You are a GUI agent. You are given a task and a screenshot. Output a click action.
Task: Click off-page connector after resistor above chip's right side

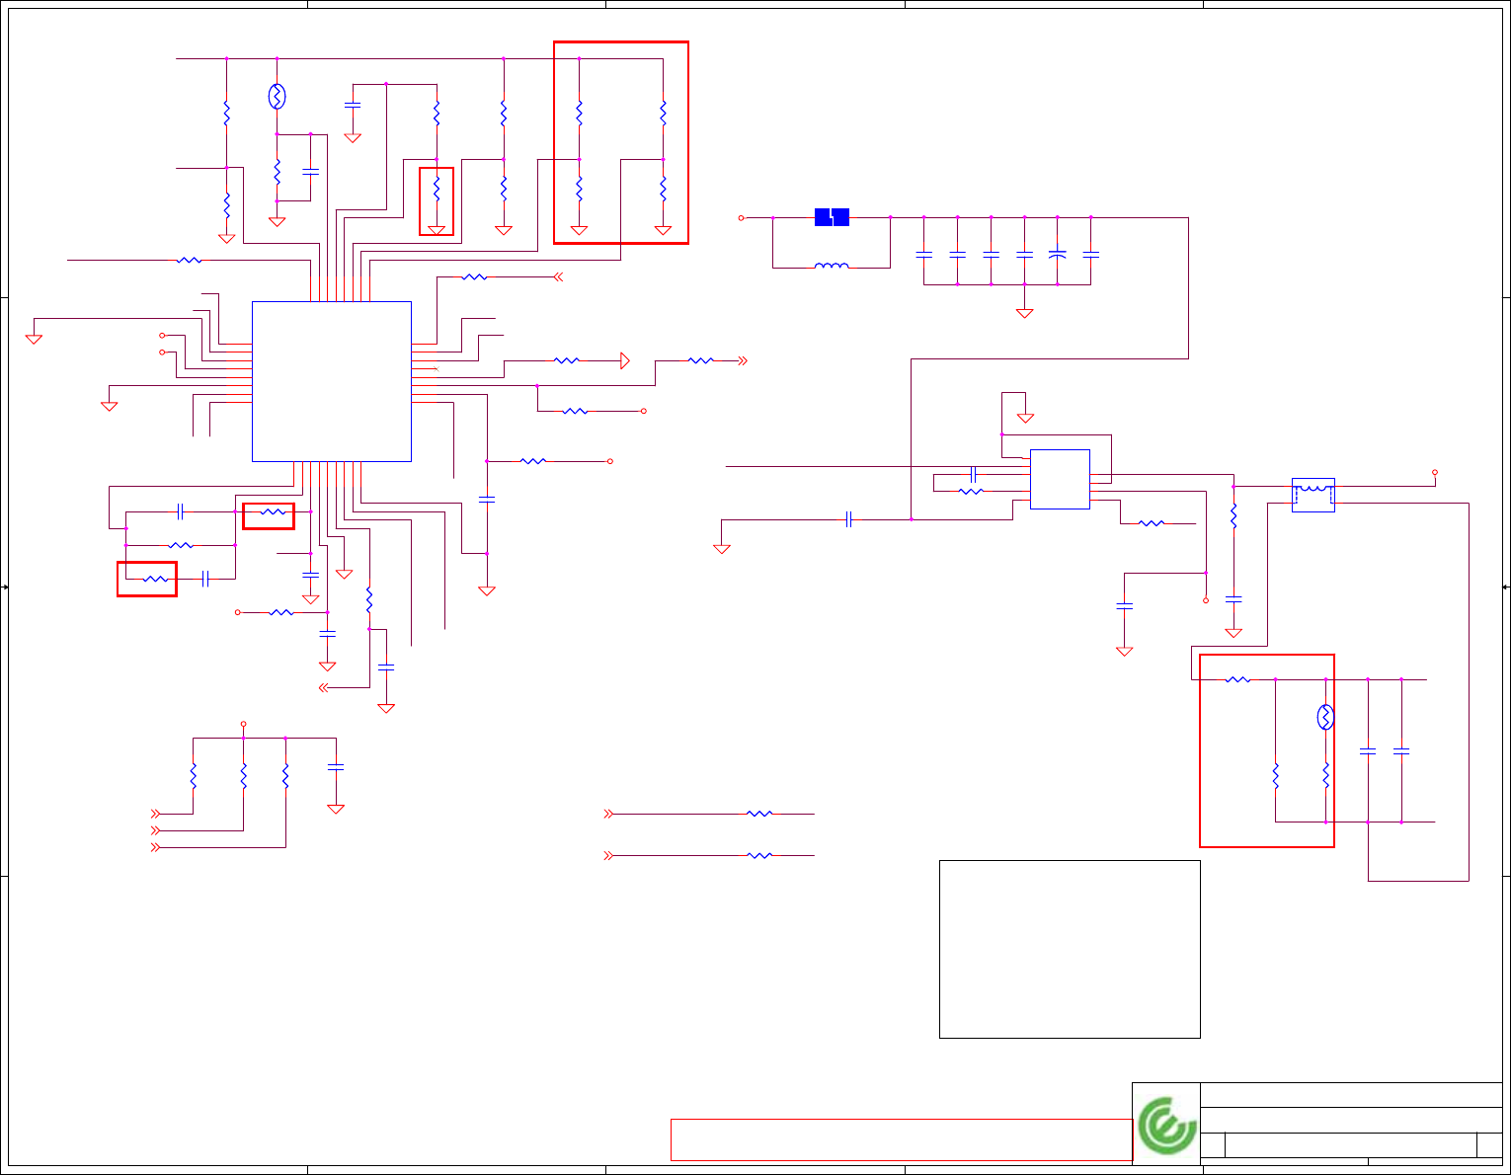click(559, 277)
